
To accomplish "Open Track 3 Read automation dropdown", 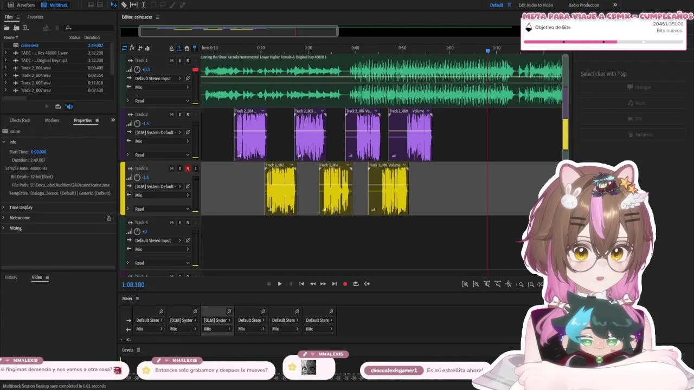I will point(162,209).
